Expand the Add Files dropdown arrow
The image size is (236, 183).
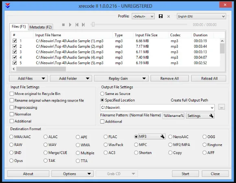coord(44,78)
